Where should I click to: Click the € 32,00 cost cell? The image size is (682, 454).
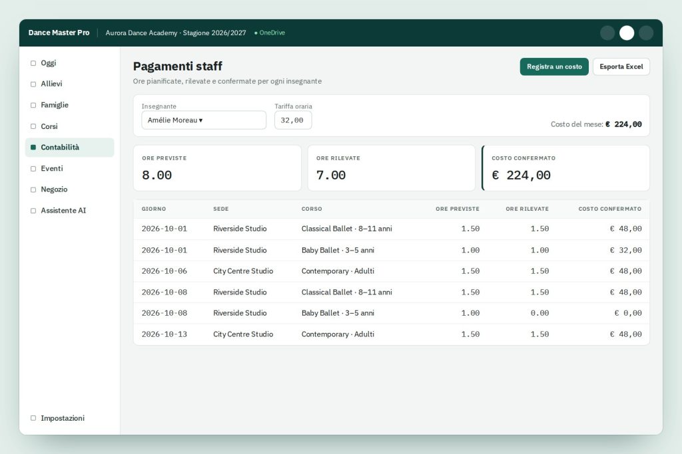pyautogui.click(x=626, y=251)
